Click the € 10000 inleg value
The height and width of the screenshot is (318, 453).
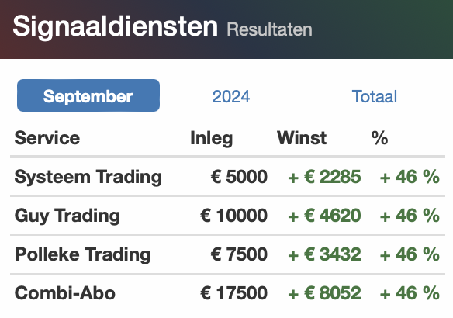[x=233, y=216]
